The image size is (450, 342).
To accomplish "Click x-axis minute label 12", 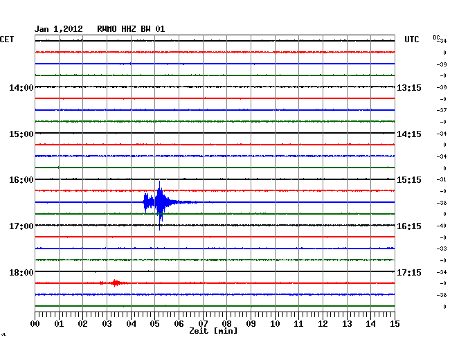I will pos(323,324).
